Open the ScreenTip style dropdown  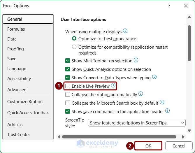tap(137, 123)
